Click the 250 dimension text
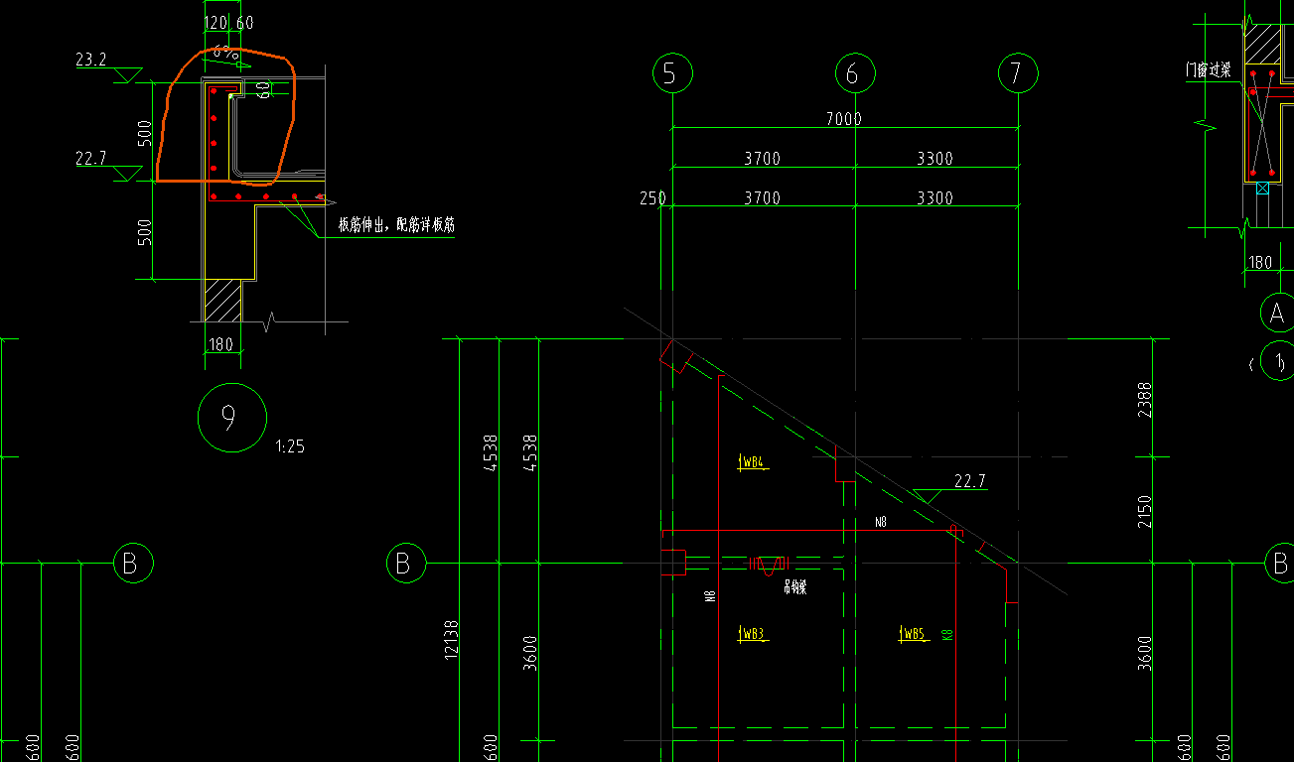 pos(652,198)
